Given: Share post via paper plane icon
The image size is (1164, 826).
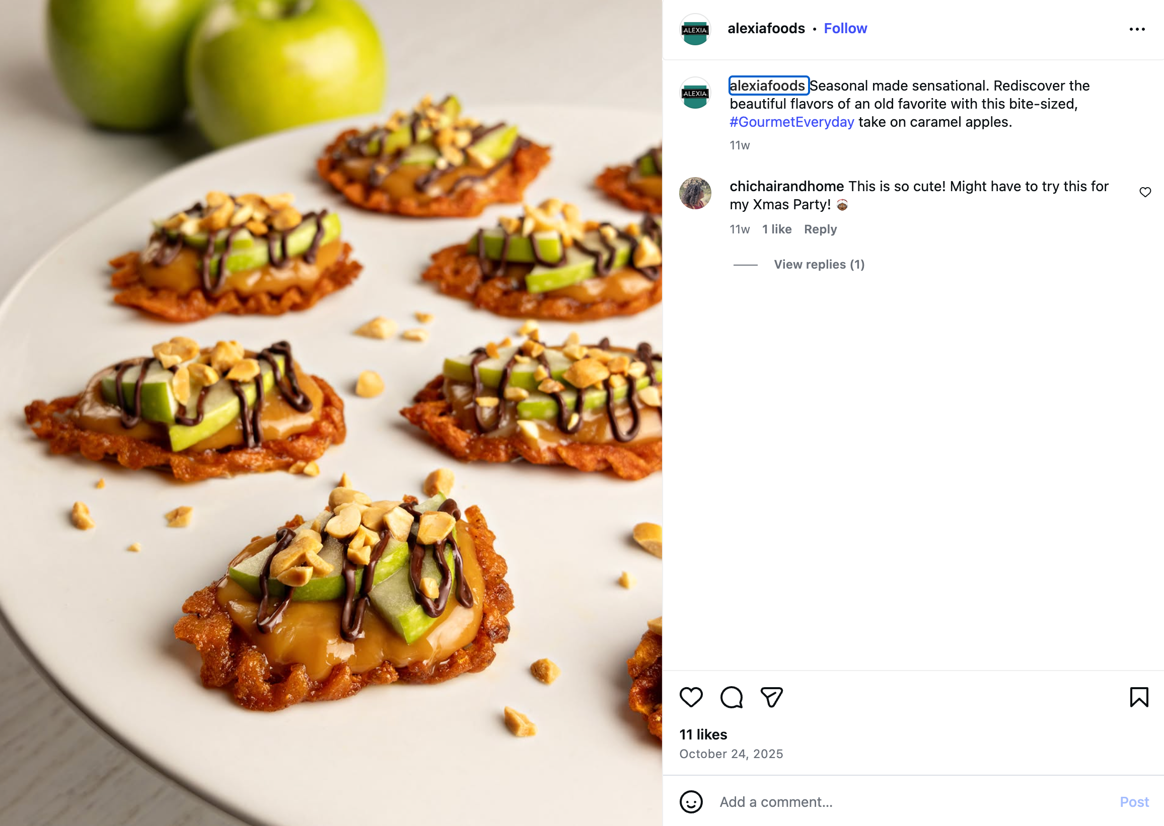Looking at the screenshot, I should pos(771,697).
